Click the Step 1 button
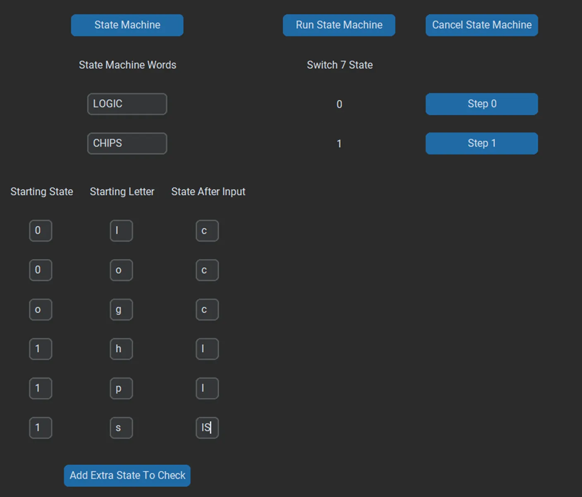The height and width of the screenshot is (497, 582). tap(481, 143)
